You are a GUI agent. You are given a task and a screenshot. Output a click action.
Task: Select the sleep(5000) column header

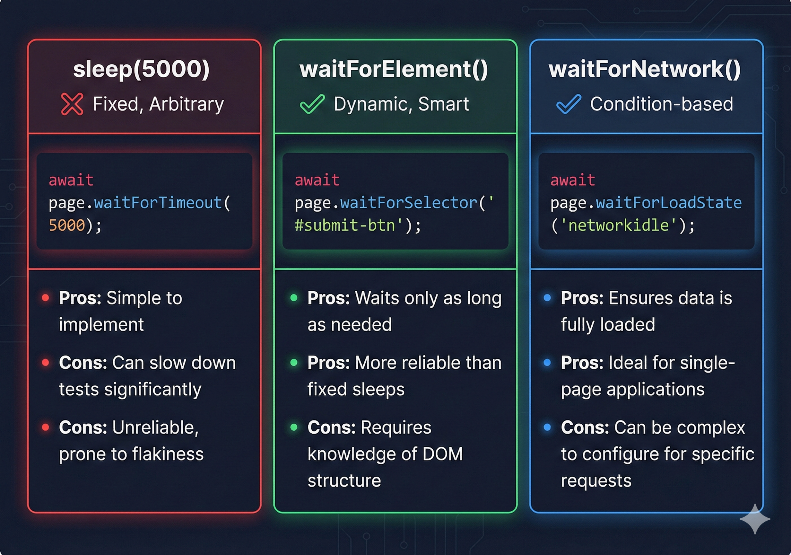pyautogui.click(x=142, y=69)
